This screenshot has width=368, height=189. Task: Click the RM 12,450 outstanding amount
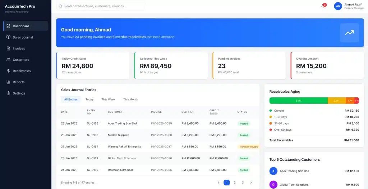(x=352, y=171)
